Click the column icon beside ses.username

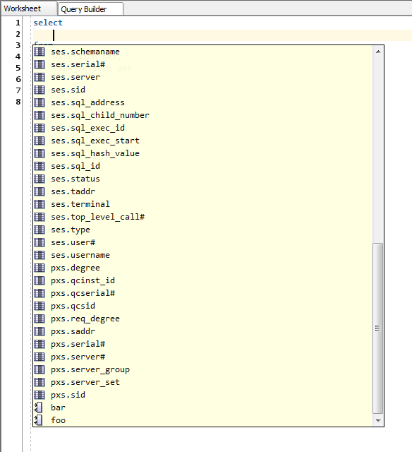coord(40,255)
